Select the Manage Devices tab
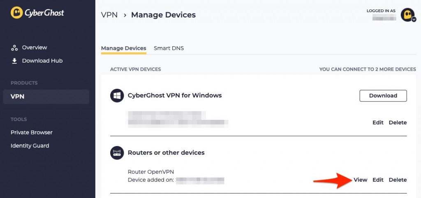The image size is (421, 198). (x=123, y=48)
